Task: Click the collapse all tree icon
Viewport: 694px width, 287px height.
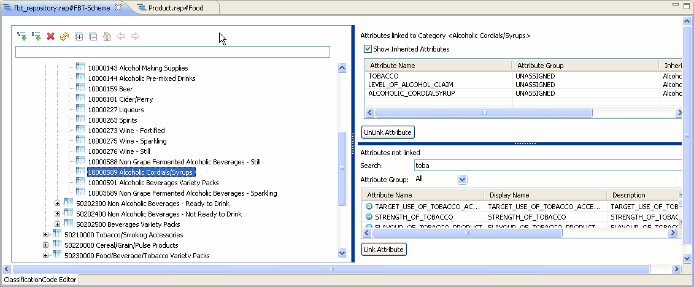Action: click(93, 37)
